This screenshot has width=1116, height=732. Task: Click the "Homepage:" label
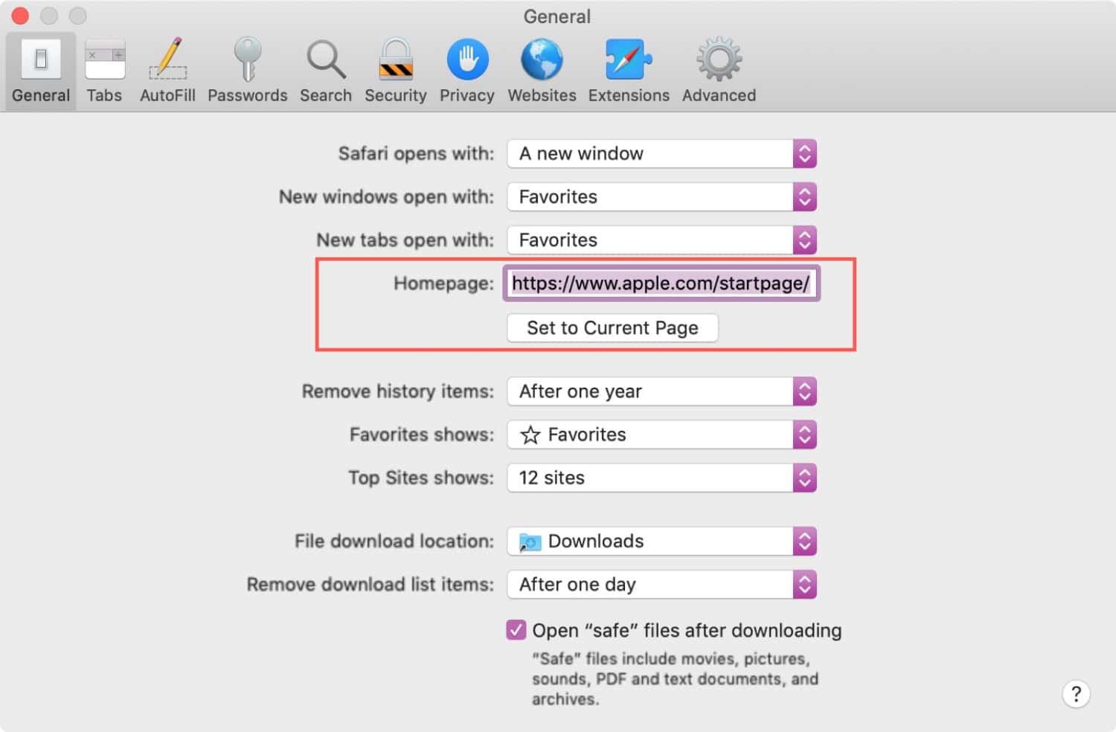click(443, 283)
